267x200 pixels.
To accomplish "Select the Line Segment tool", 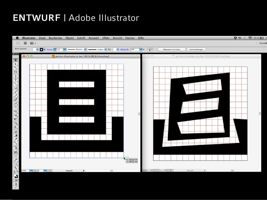I will [x=15, y=84].
